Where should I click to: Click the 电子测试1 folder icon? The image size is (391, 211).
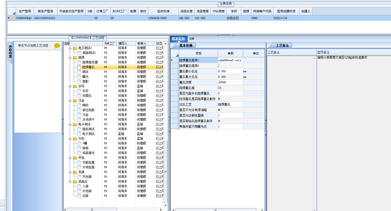click(75, 48)
